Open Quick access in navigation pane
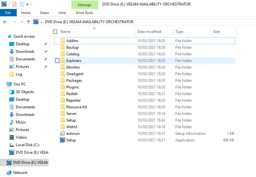The image size is (256, 177). tap(24, 36)
